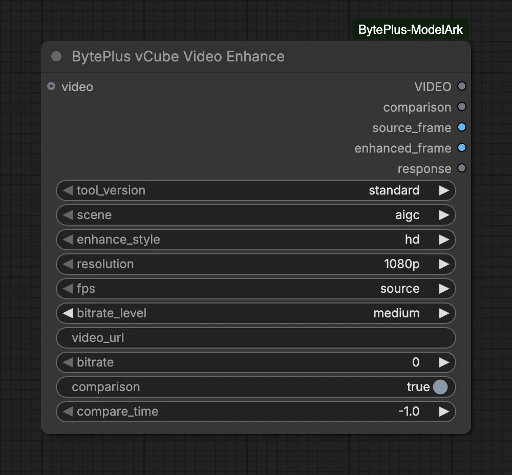
Task: Select previous enhance_style with left arrow
Action: click(68, 240)
